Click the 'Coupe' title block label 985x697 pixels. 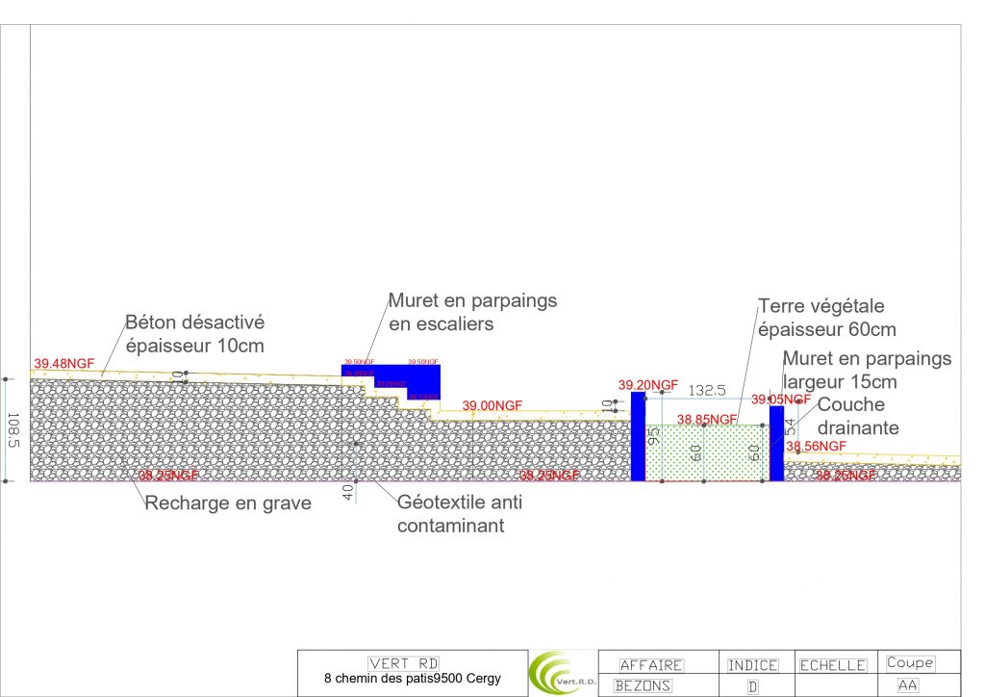(x=908, y=662)
